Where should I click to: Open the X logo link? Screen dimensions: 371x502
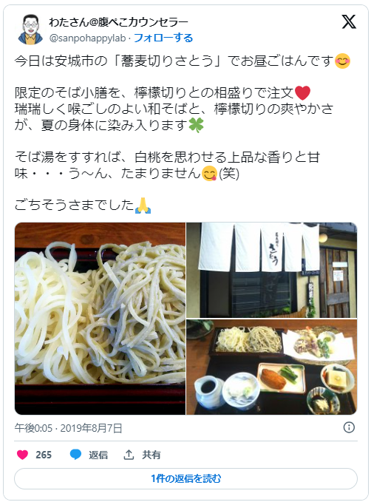[349, 21]
